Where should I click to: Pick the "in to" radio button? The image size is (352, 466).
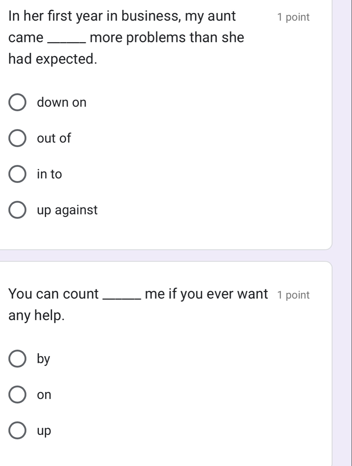click(x=17, y=174)
